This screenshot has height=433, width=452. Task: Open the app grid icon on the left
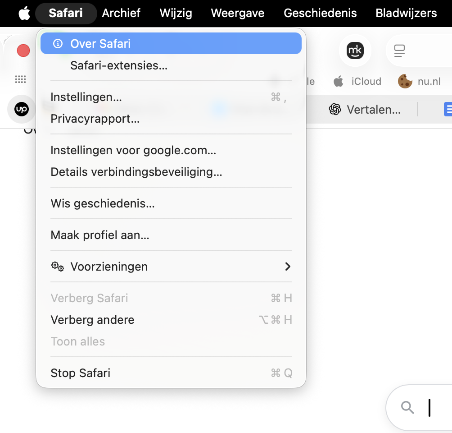tap(20, 79)
